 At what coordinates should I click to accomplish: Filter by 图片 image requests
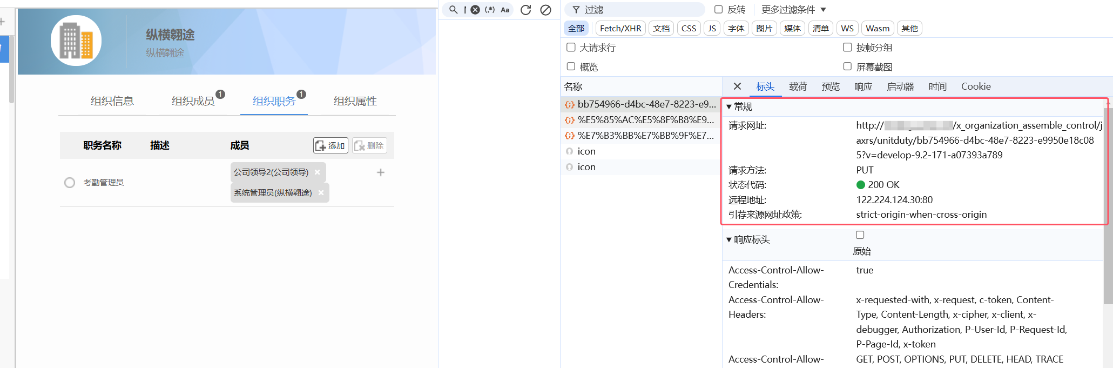click(x=764, y=28)
